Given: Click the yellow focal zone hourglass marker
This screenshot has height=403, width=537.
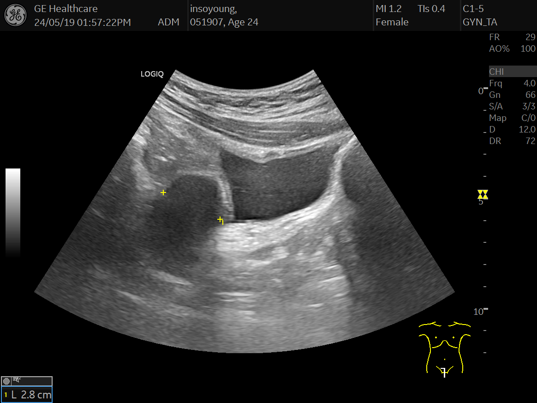Looking at the screenshot, I should tap(483, 194).
